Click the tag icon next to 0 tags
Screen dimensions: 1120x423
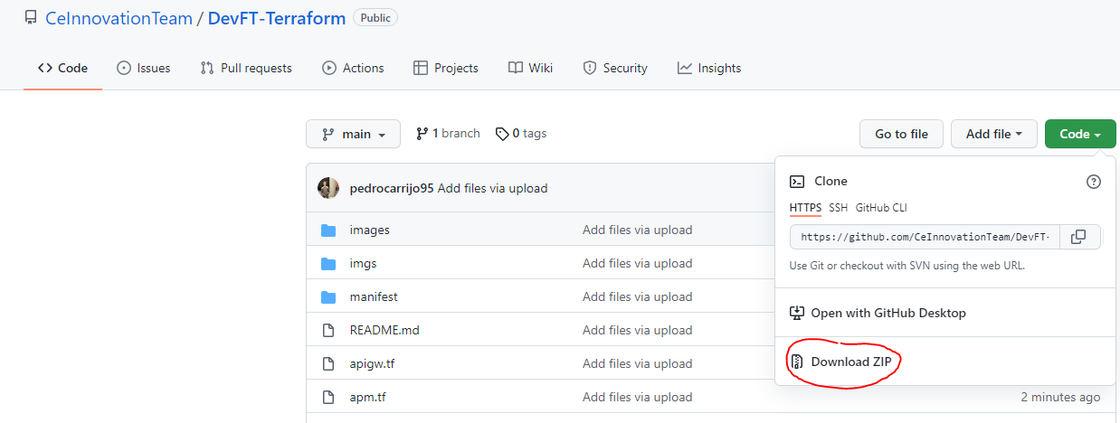click(x=502, y=134)
